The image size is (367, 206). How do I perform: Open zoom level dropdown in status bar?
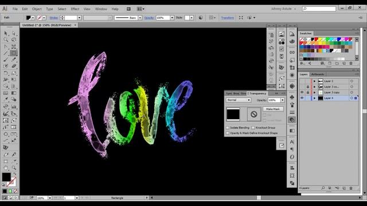[x=50, y=198]
